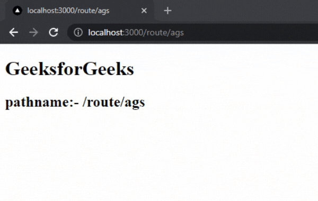318x201 pixels.
Task: Click '/route/ags' in the page heading
Action: tap(113, 102)
